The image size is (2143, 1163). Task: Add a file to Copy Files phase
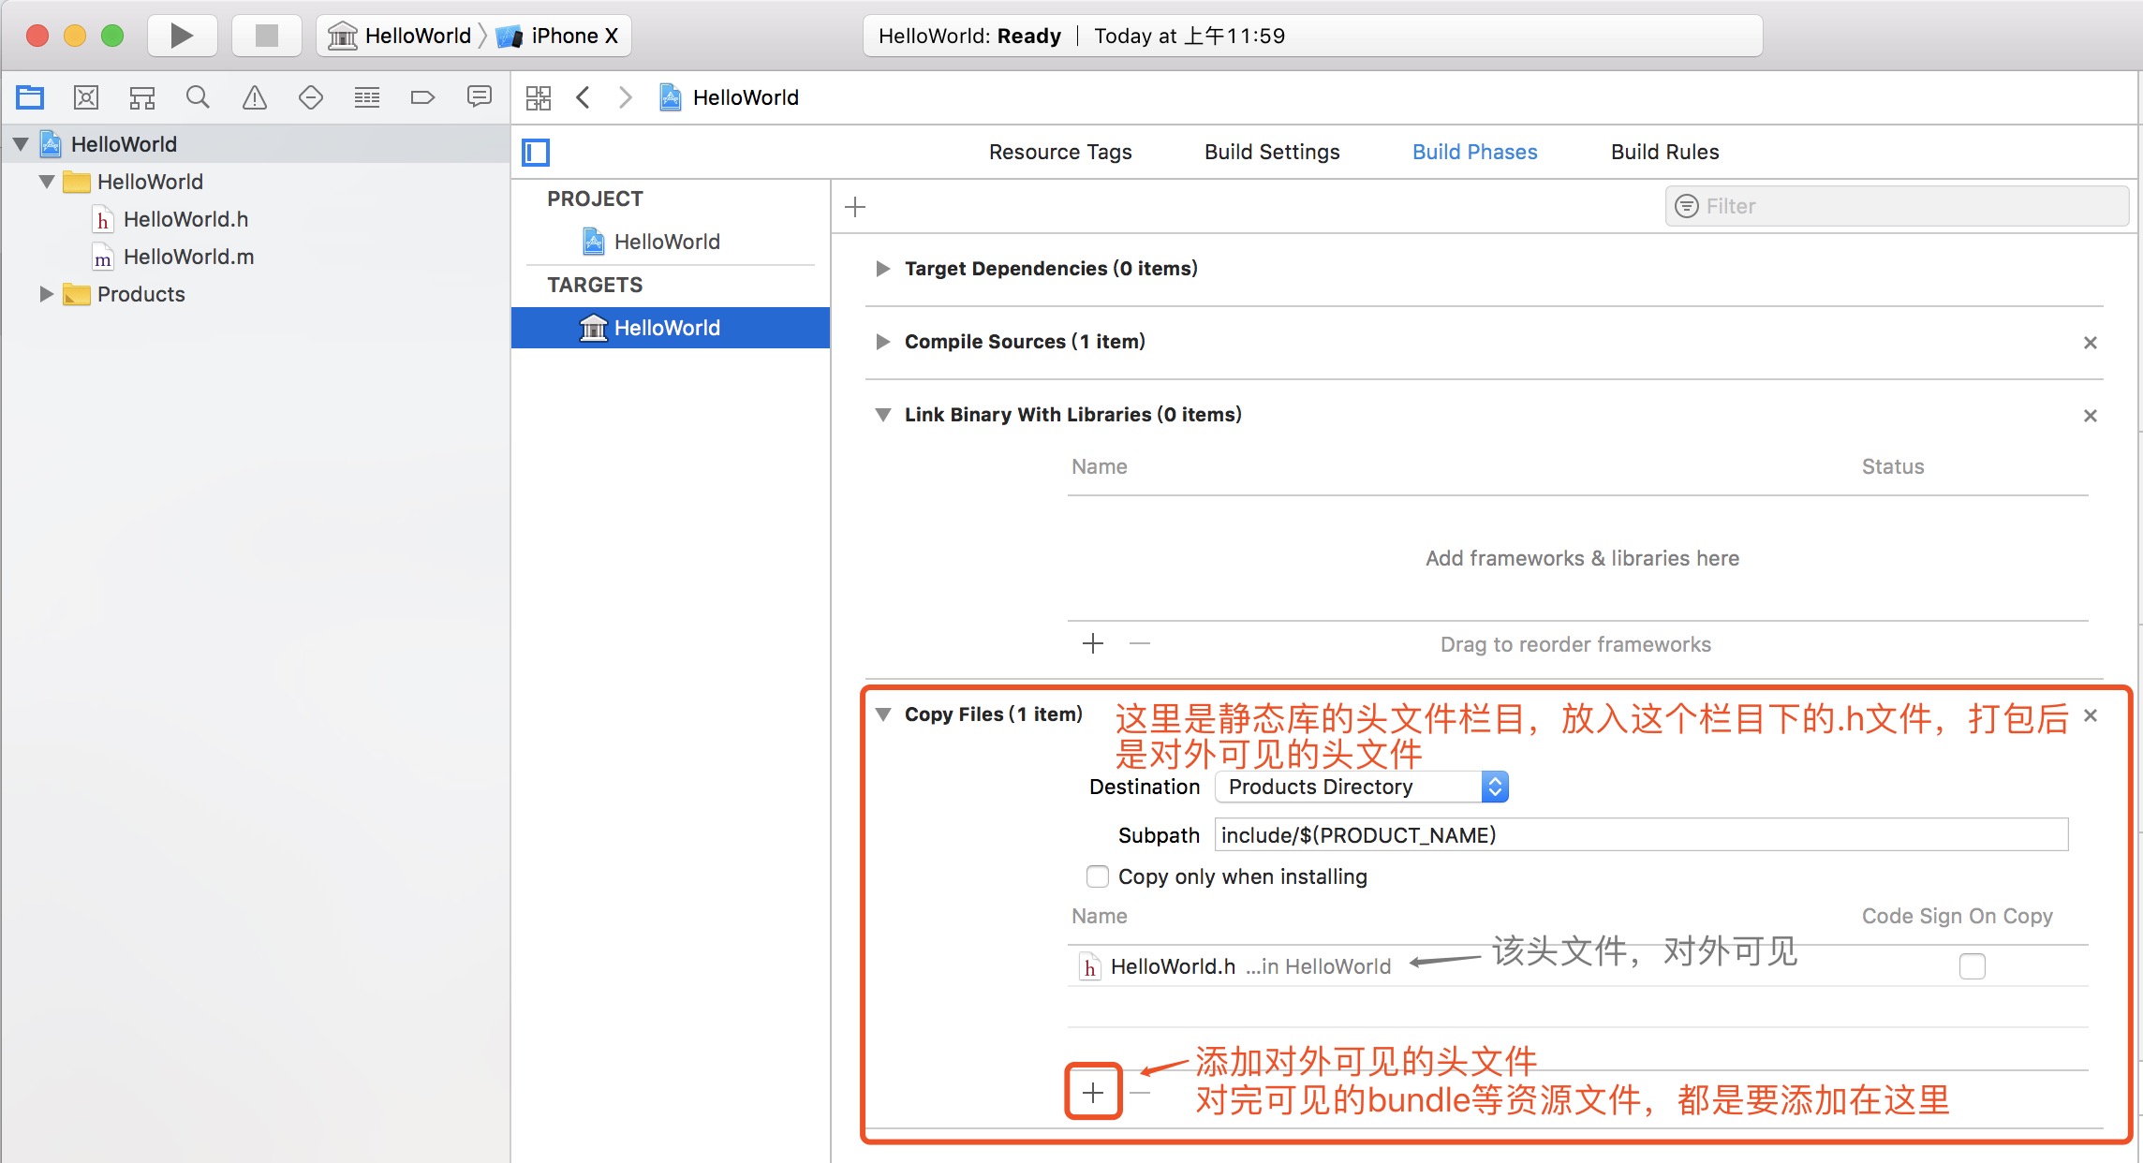pos(1093,1092)
